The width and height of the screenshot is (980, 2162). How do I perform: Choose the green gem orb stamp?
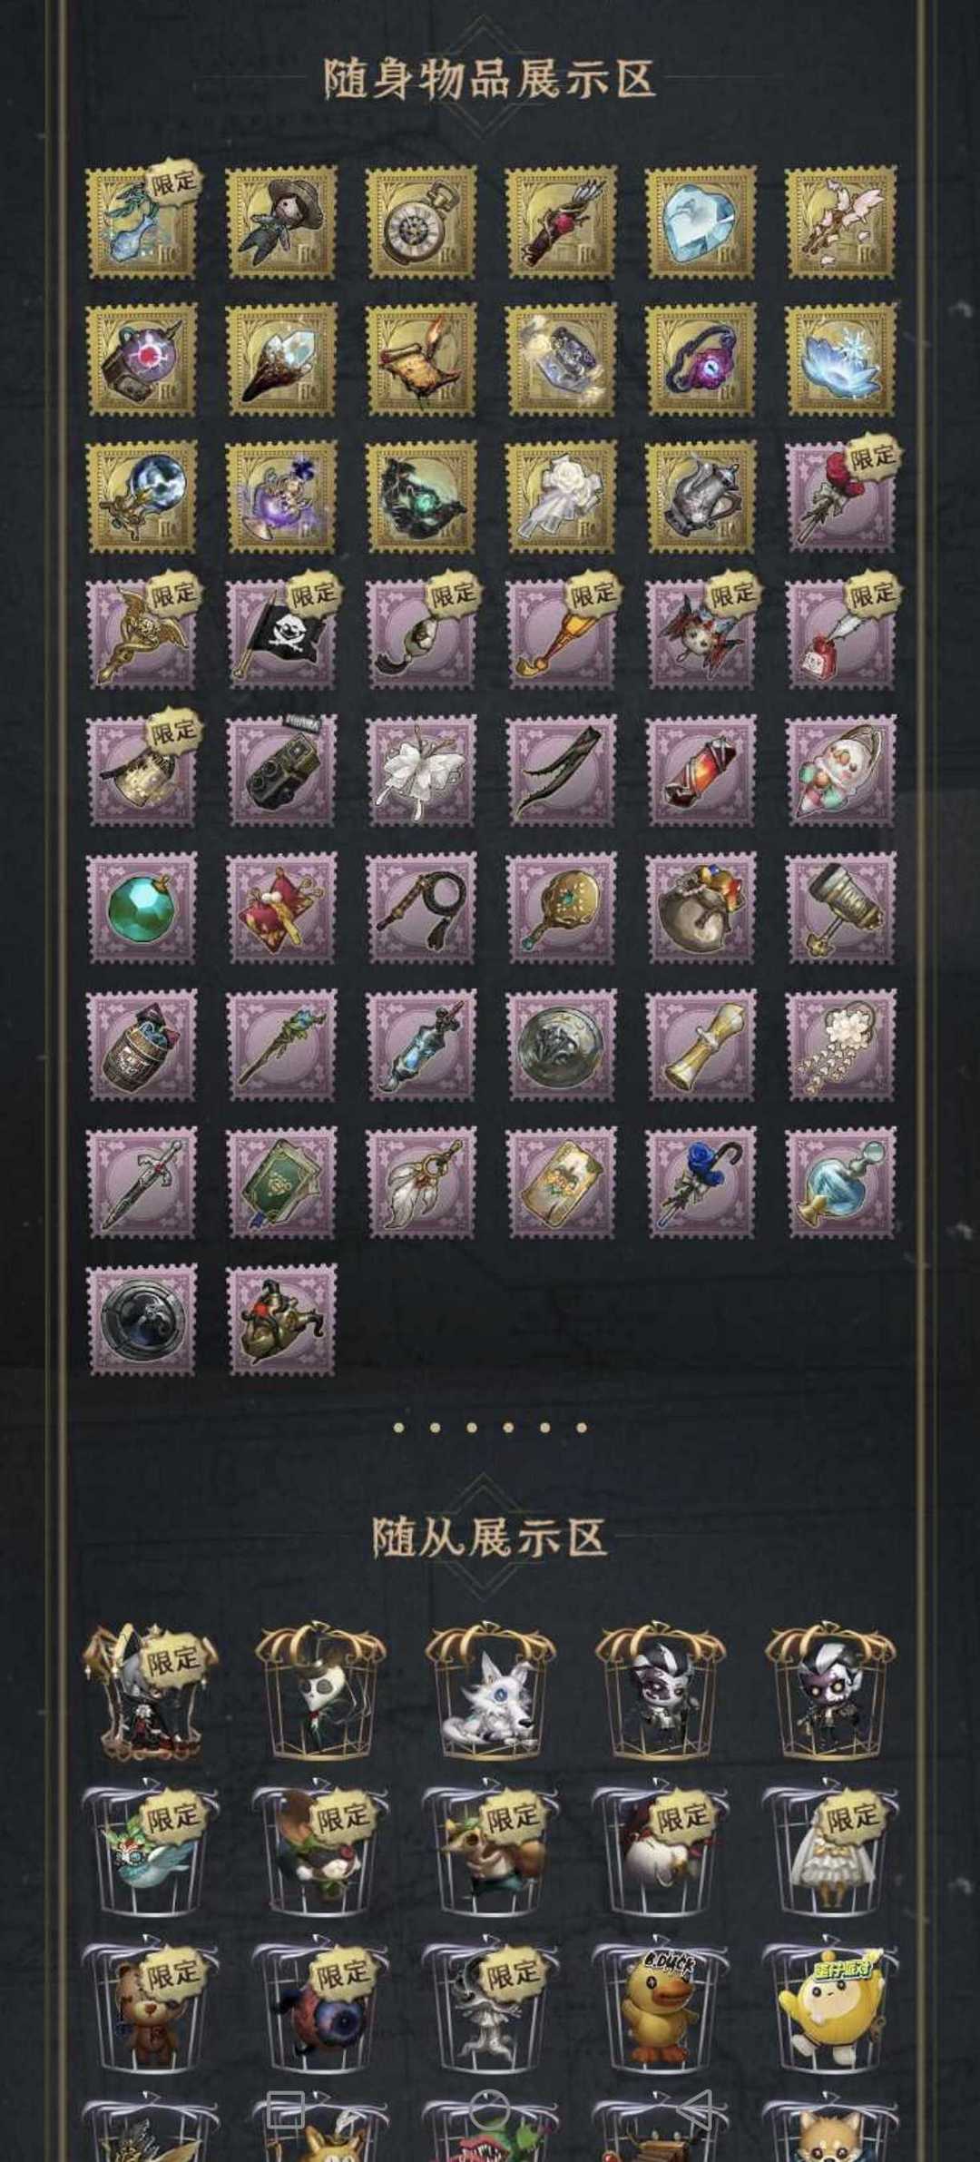tap(142, 908)
